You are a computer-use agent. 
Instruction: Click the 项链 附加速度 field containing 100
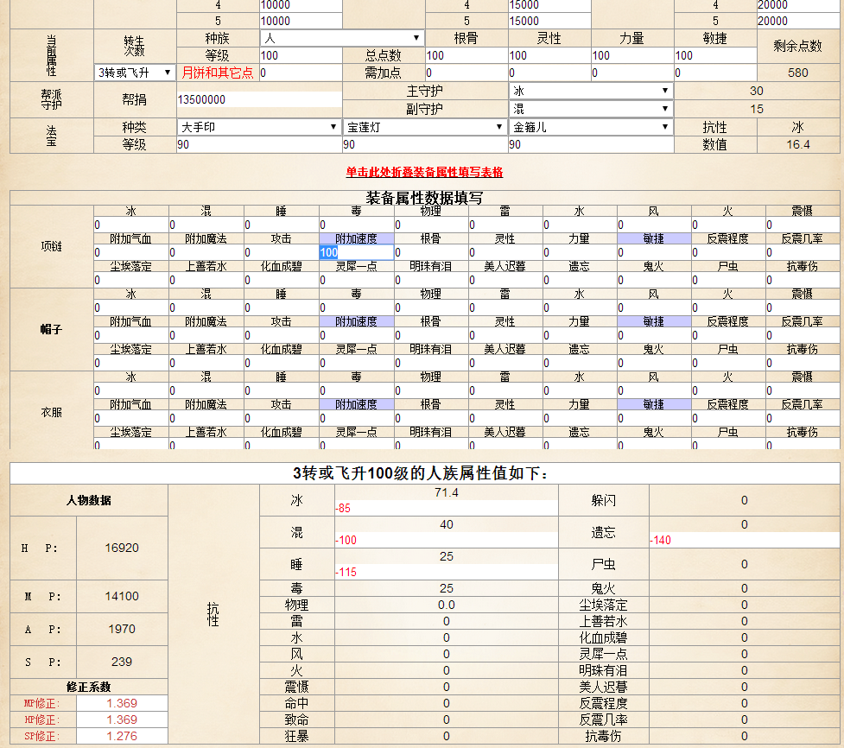tap(356, 252)
